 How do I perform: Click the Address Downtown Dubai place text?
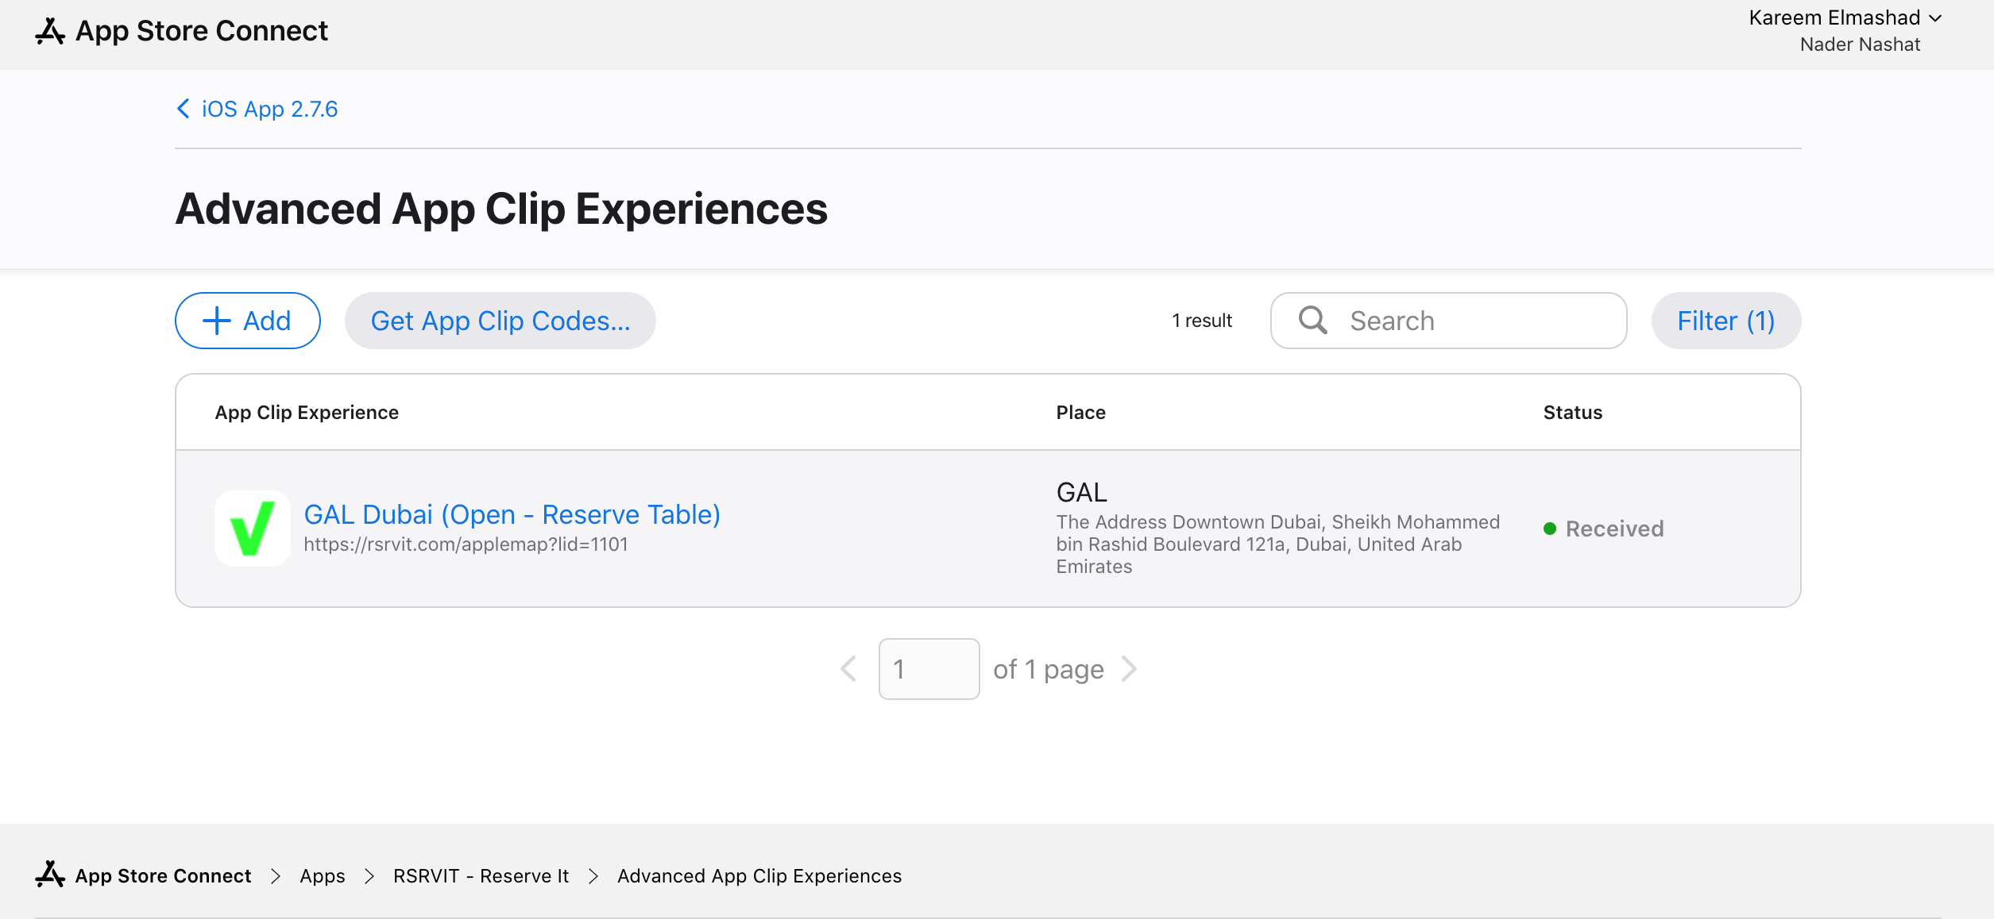(1277, 544)
